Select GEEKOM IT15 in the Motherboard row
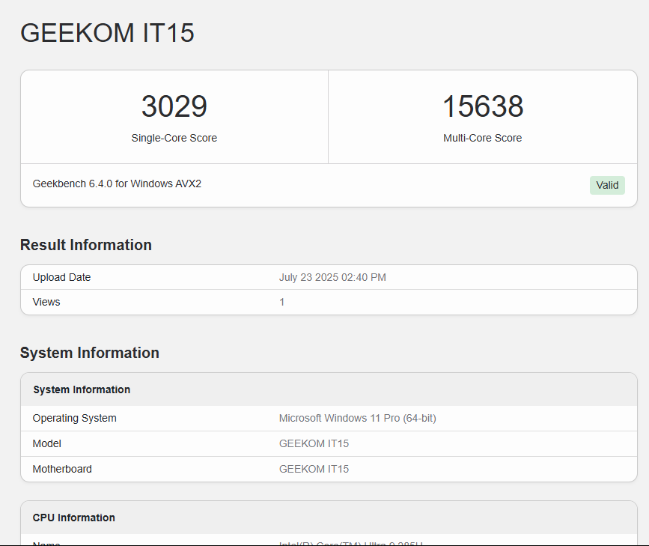The image size is (649, 546). coord(314,469)
